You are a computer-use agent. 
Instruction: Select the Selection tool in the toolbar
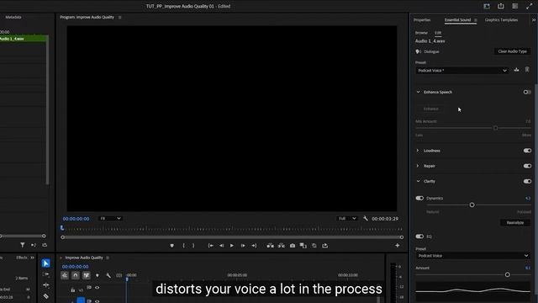45,263
